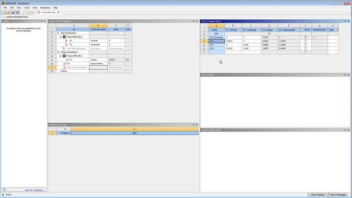Screen dimensions: 352x198
Task: Select the DP 2 name cell
Action: point(216,45)
